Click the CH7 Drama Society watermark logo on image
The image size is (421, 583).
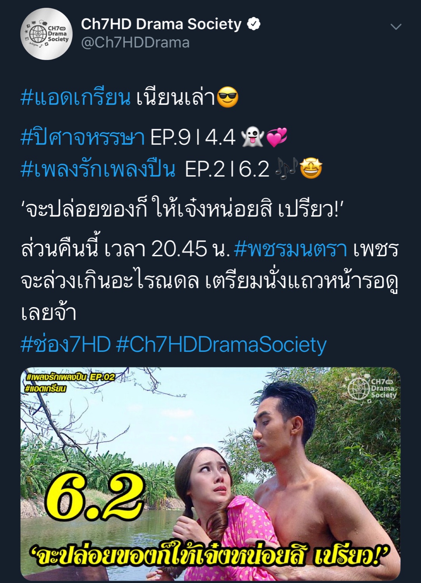click(x=372, y=389)
